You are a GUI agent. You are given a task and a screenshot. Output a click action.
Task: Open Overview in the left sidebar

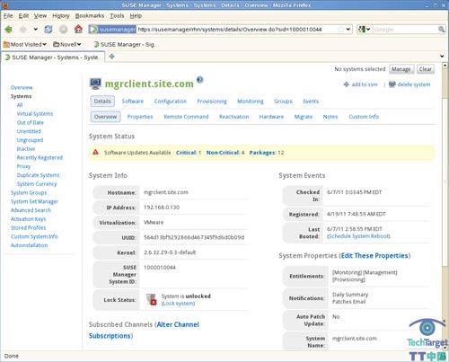pos(22,87)
